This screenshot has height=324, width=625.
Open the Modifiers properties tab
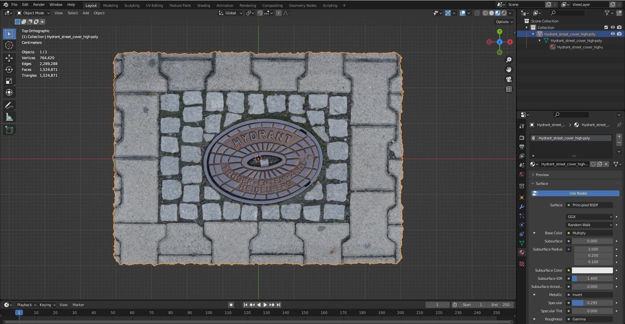click(x=522, y=207)
